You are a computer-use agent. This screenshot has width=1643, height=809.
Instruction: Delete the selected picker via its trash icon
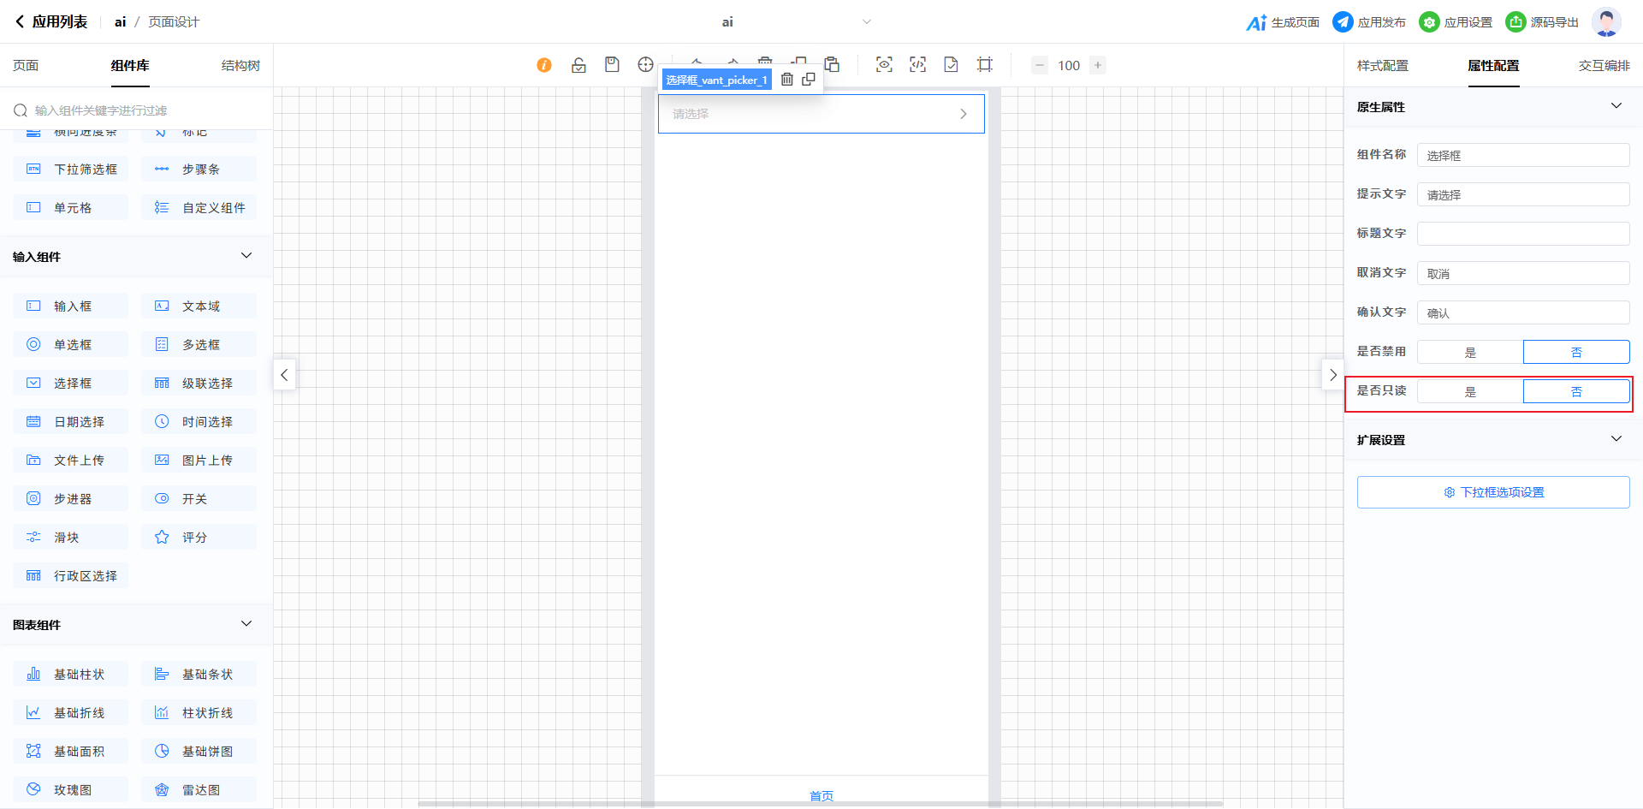tap(787, 80)
